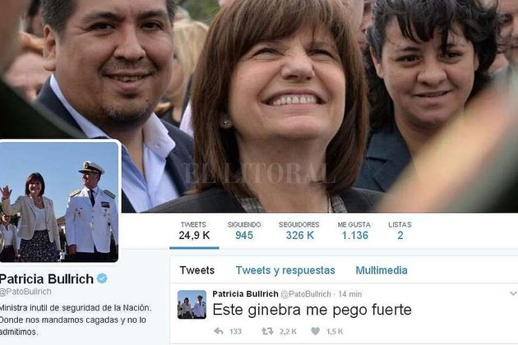The width and height of the screenshot is (518, 345).
Task: Click the large profile picture thumbnail
Action: (x=59, y=201)
